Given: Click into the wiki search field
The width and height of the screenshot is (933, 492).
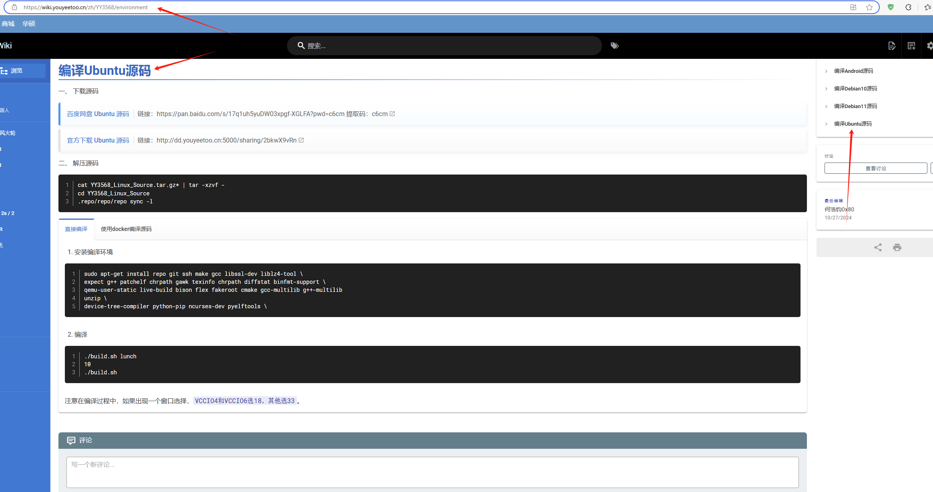Looking at the screenshot, I should click(444, 46).
